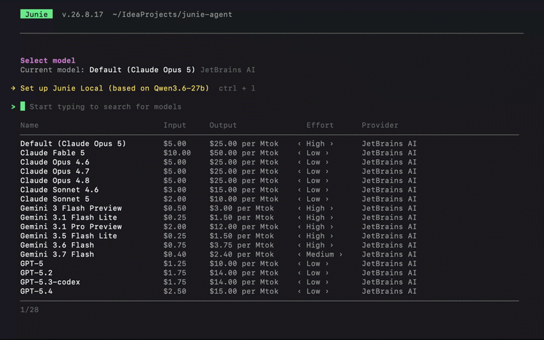This screenshot has width=544, height=340.
Task: Click the $10.00 input price cell
Action: [x=177, y=152]
